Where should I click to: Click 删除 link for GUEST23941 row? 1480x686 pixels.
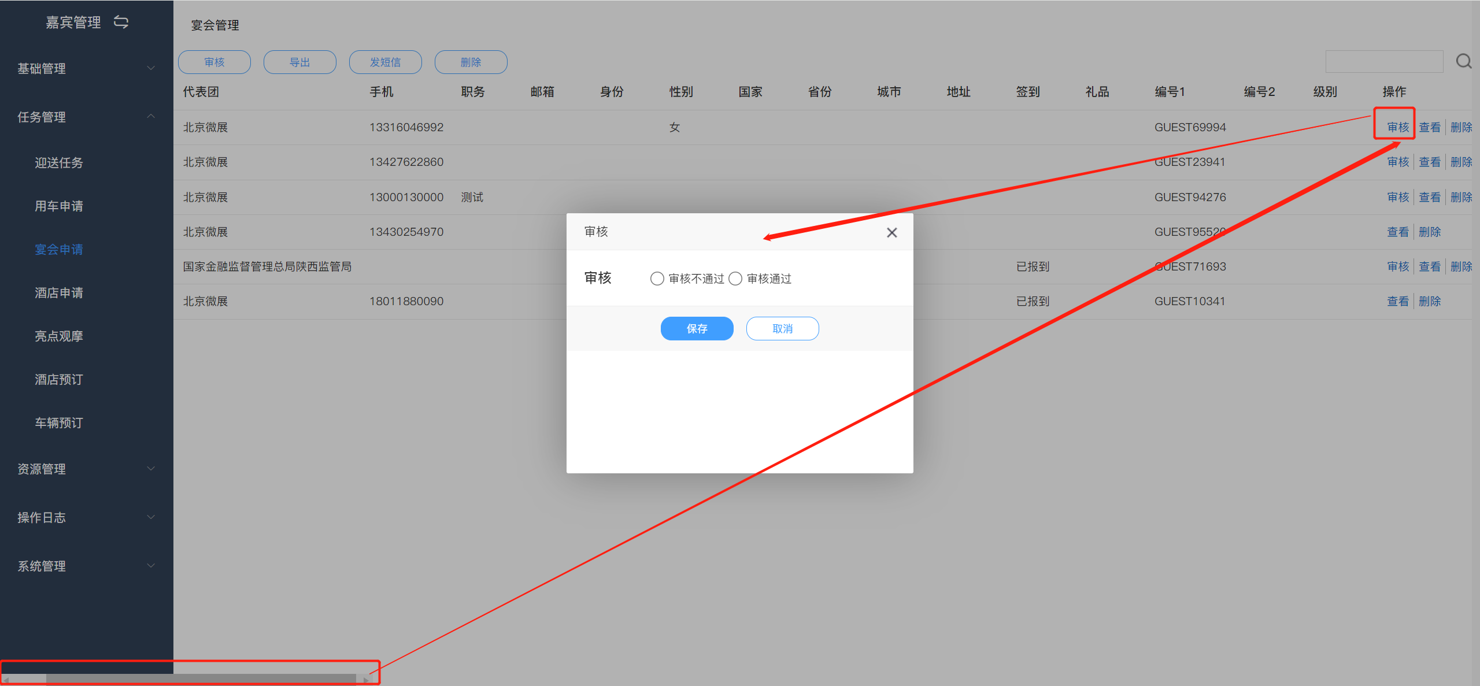pos(1461,162)
